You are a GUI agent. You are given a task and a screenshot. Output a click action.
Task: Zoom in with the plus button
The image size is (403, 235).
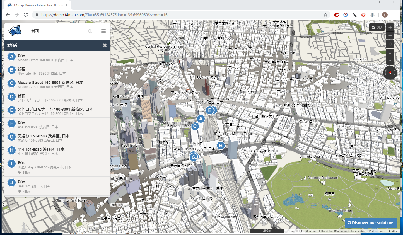(x=390, y=27)
